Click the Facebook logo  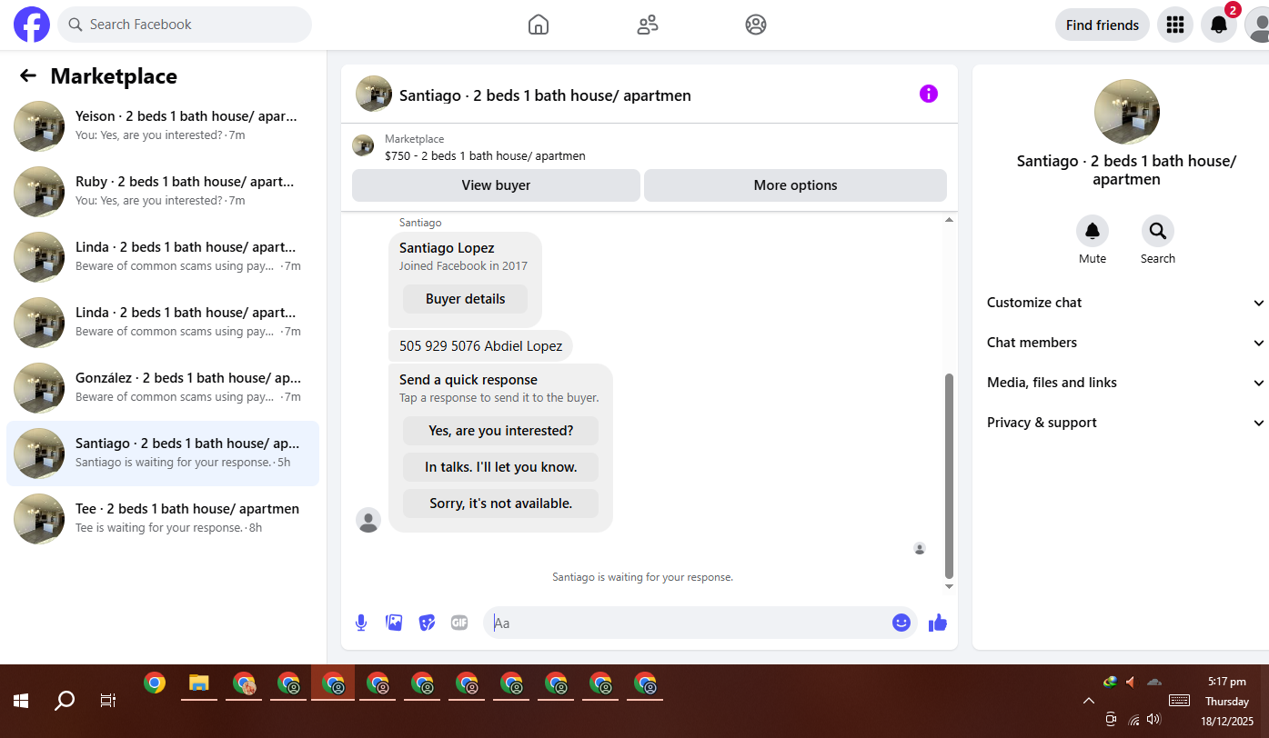(x=32, y=25)
